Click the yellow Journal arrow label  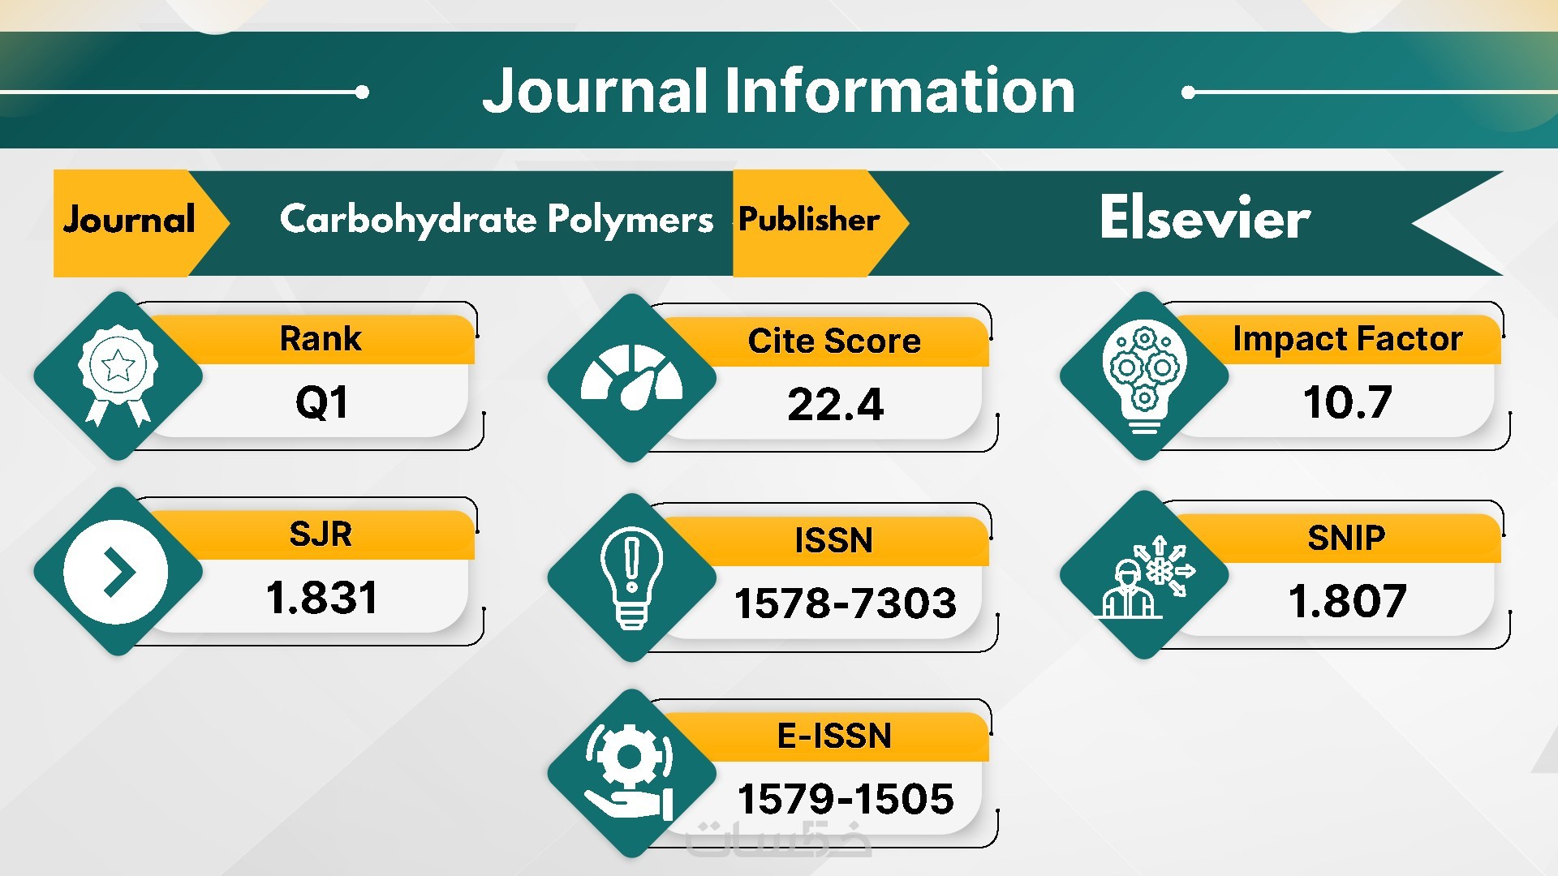130,221
